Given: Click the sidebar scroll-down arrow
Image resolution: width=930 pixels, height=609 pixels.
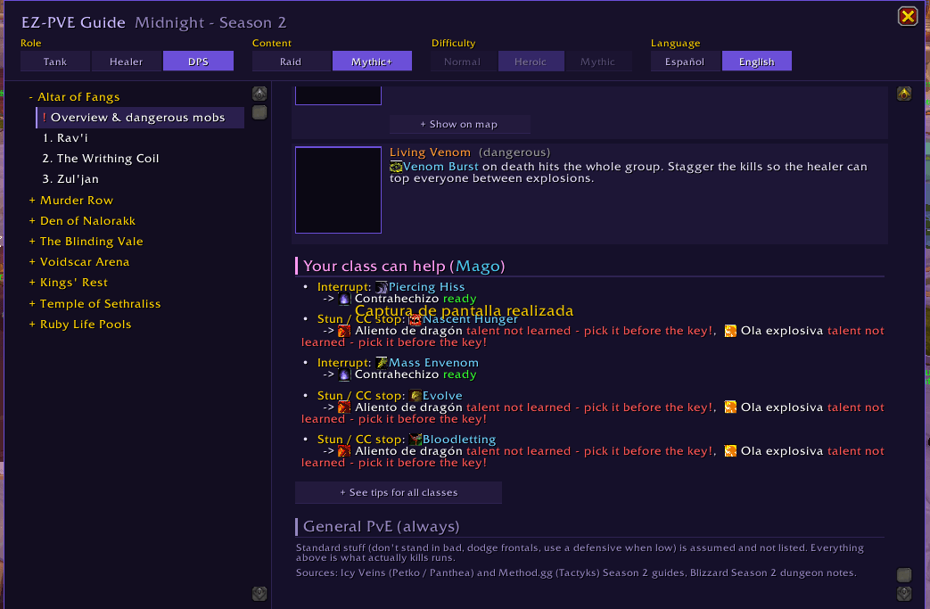Looking at the screenshot, I should [259, 594].
